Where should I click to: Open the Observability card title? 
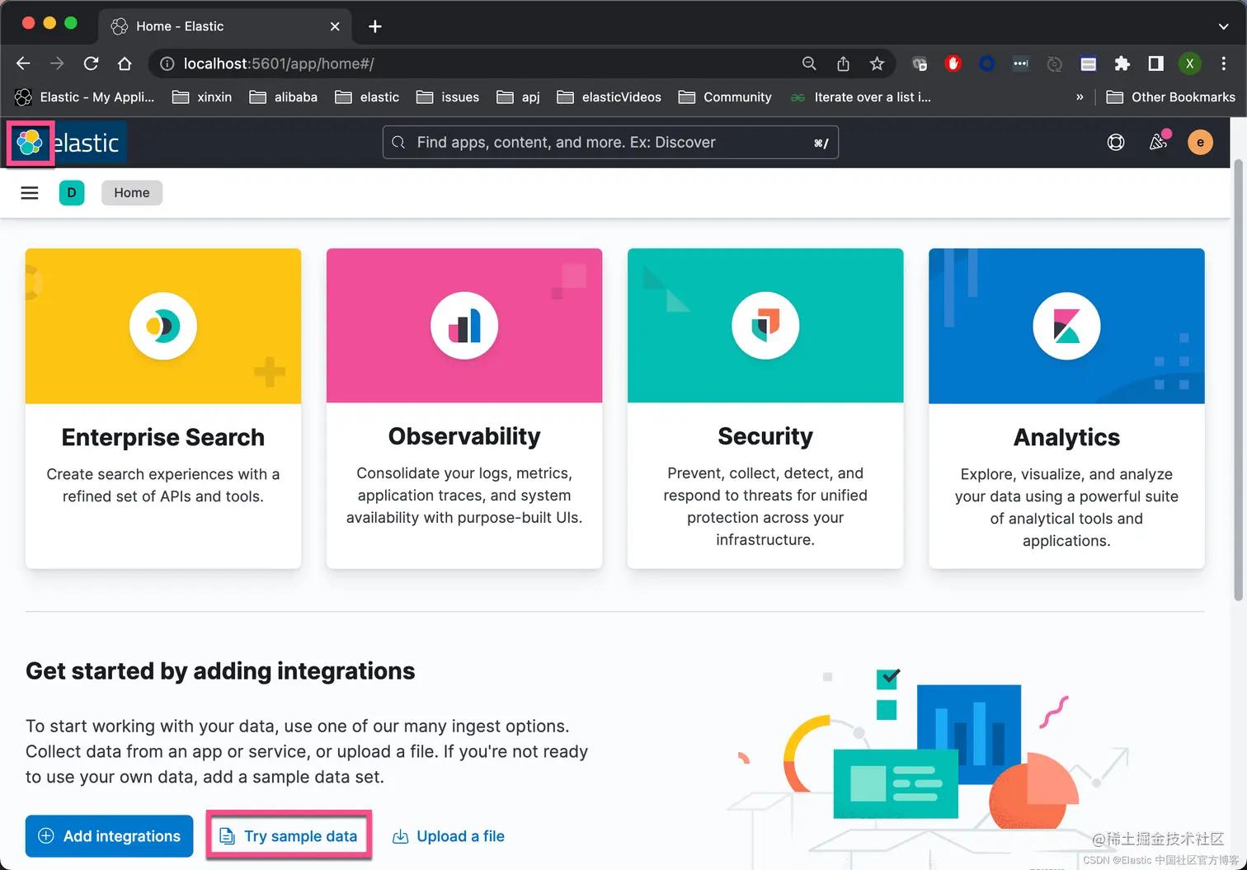464,436
